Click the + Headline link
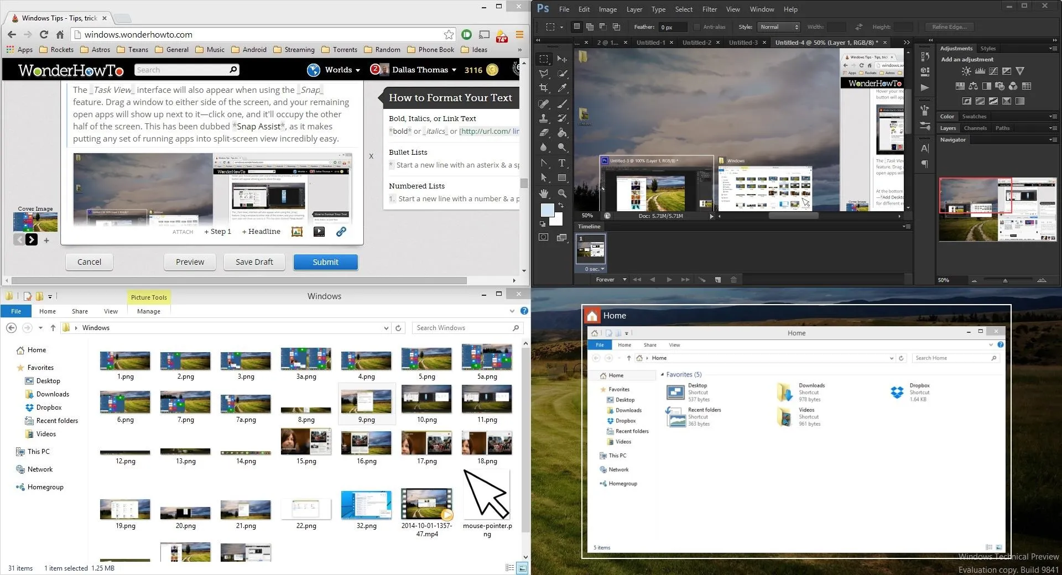This screenshot has width=1062, height=575. point(261,232)
